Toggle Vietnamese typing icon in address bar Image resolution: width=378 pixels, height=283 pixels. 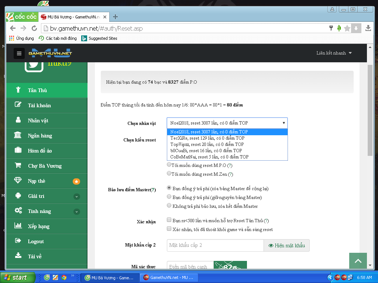(339, 28)
